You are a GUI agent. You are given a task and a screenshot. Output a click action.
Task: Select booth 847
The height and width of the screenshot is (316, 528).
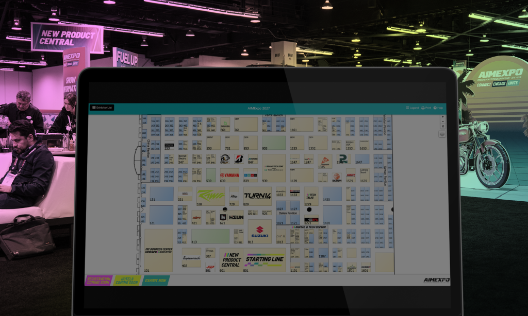(253, 159)
